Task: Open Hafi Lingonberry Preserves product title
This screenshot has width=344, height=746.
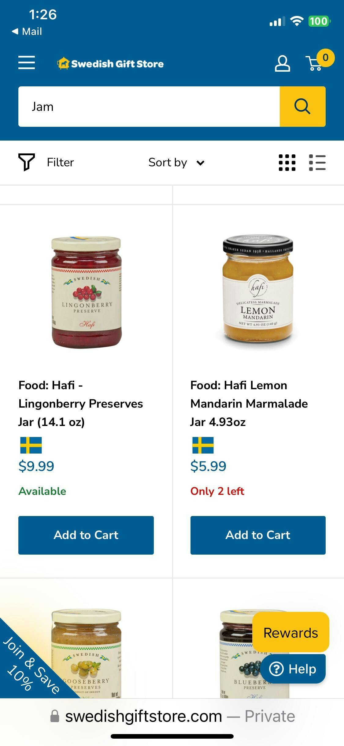Action: tap(81, 404)
